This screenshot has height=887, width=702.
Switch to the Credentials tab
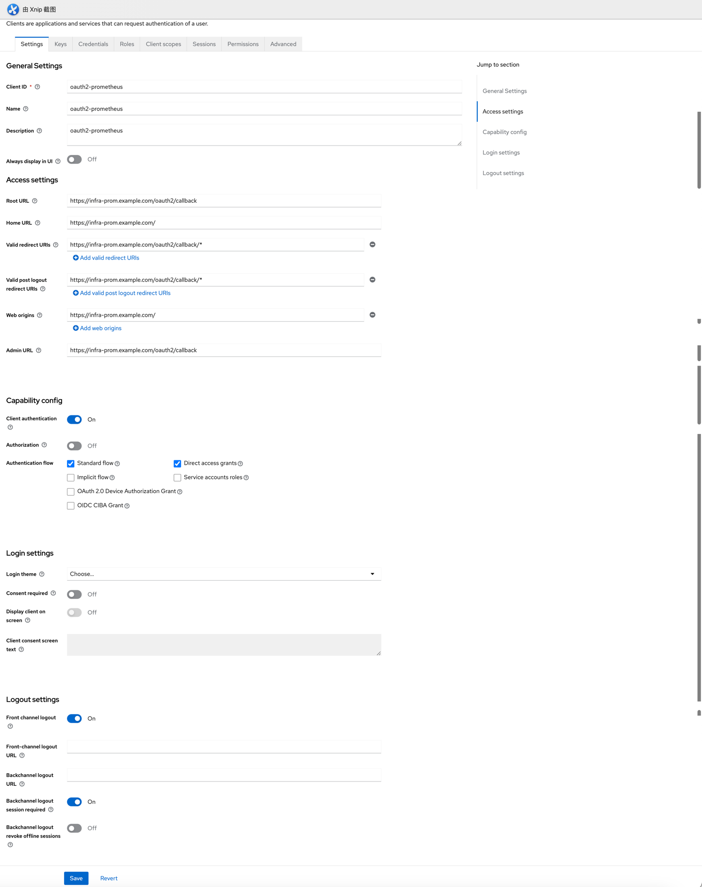point(93,44)
